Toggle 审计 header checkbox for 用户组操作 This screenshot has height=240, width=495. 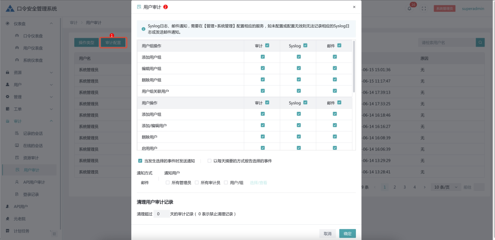pos(267,46)
